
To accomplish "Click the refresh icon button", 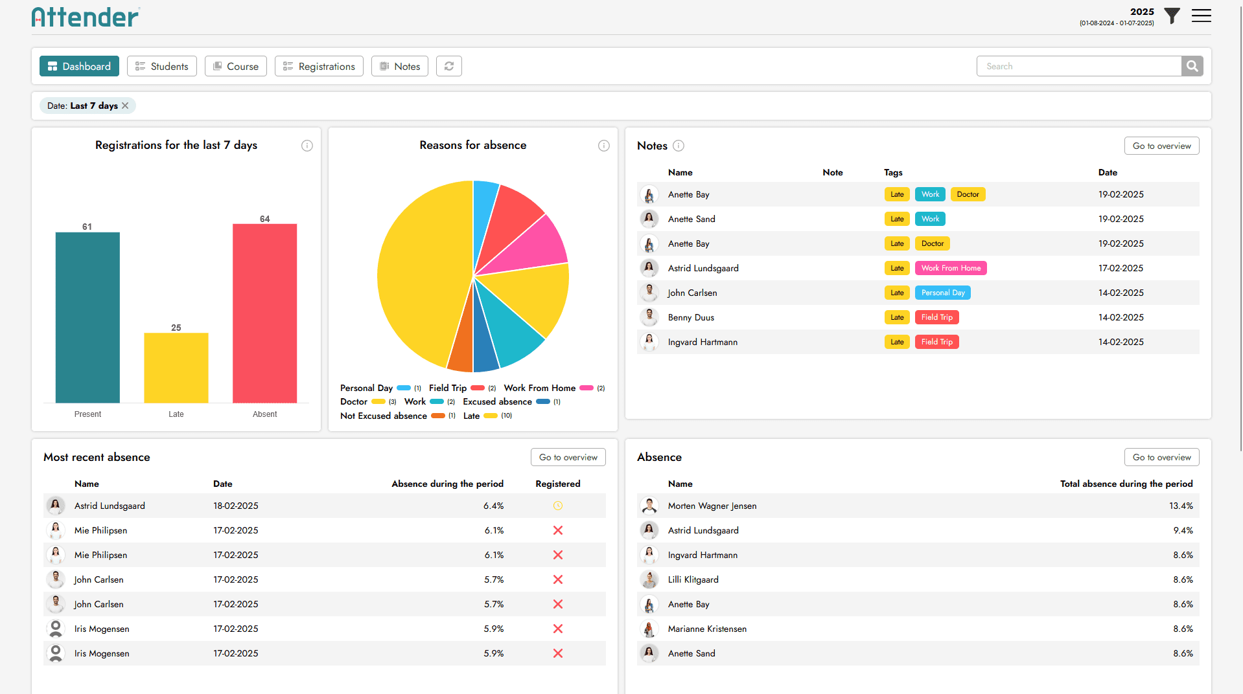I will tap(448, 66).
